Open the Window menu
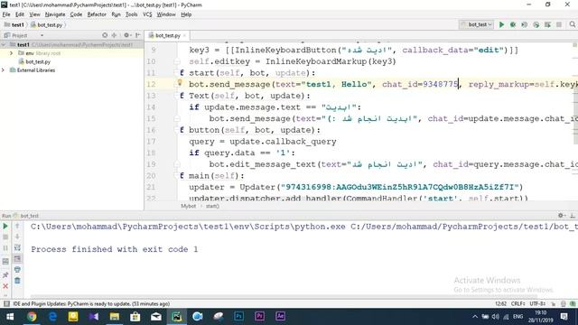Screen dimensions: 578x325 (x=166, y=14)
